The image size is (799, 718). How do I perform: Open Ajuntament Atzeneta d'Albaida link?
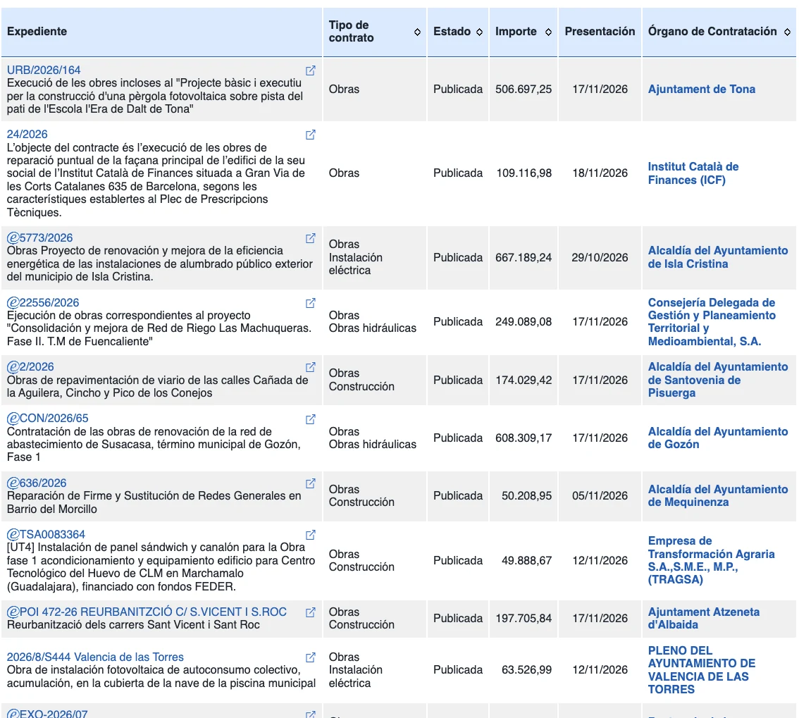(x=704, y=618)
